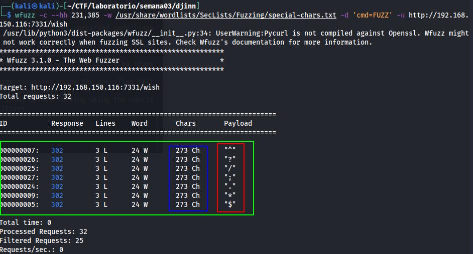This screenshot has height=254, width=473.
Task: Click the 'Response' column header
Action: (x=67, y=123)
